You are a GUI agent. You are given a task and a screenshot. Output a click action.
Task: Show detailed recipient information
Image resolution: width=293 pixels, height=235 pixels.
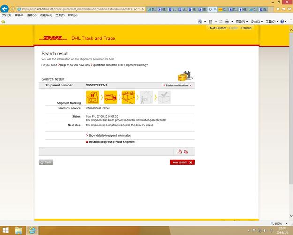110,135
